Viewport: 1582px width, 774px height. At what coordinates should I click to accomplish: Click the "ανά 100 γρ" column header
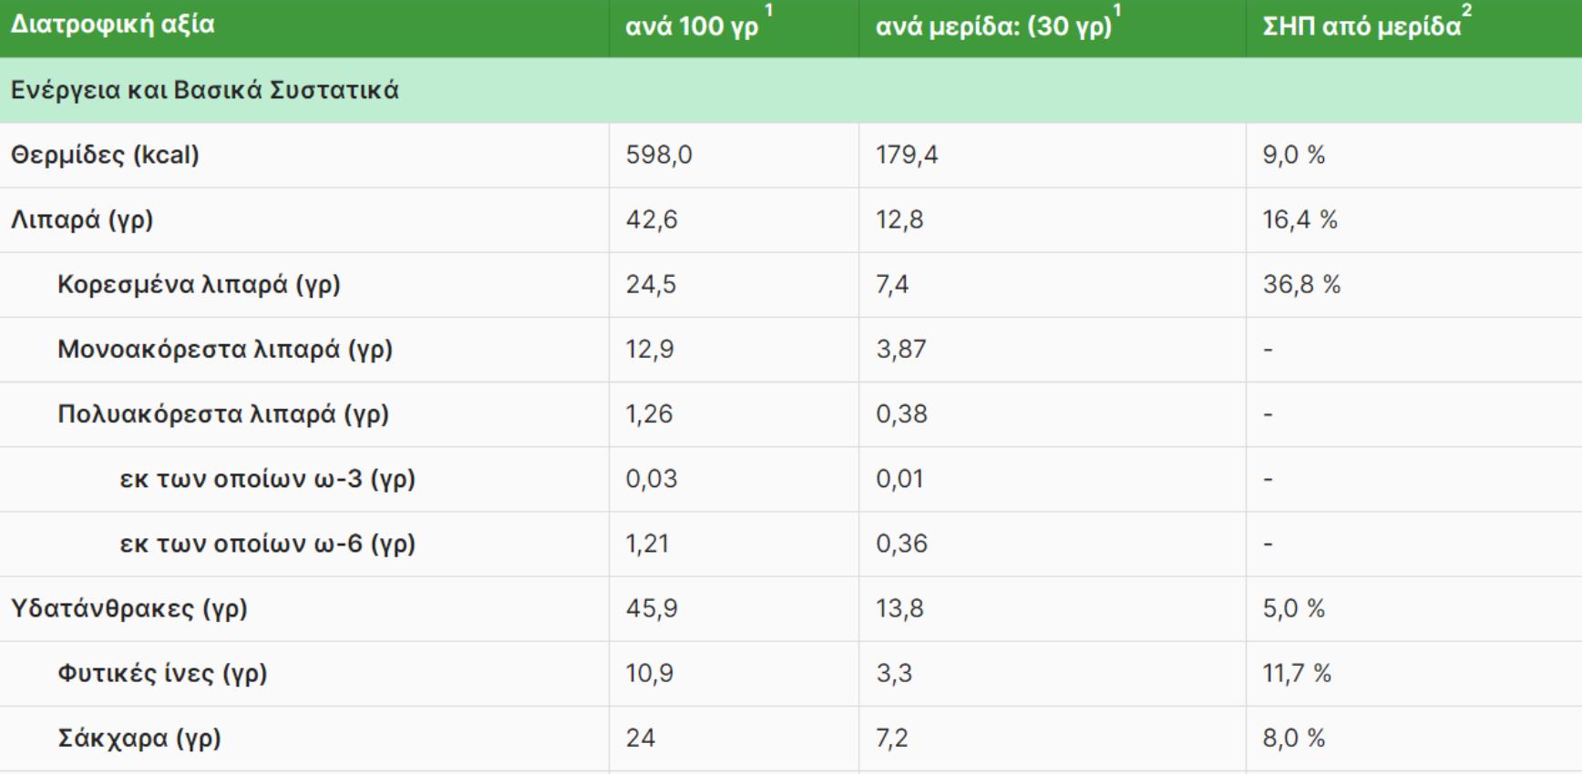692,26
